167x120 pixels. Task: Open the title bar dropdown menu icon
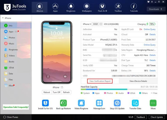[x=152, y=2]
